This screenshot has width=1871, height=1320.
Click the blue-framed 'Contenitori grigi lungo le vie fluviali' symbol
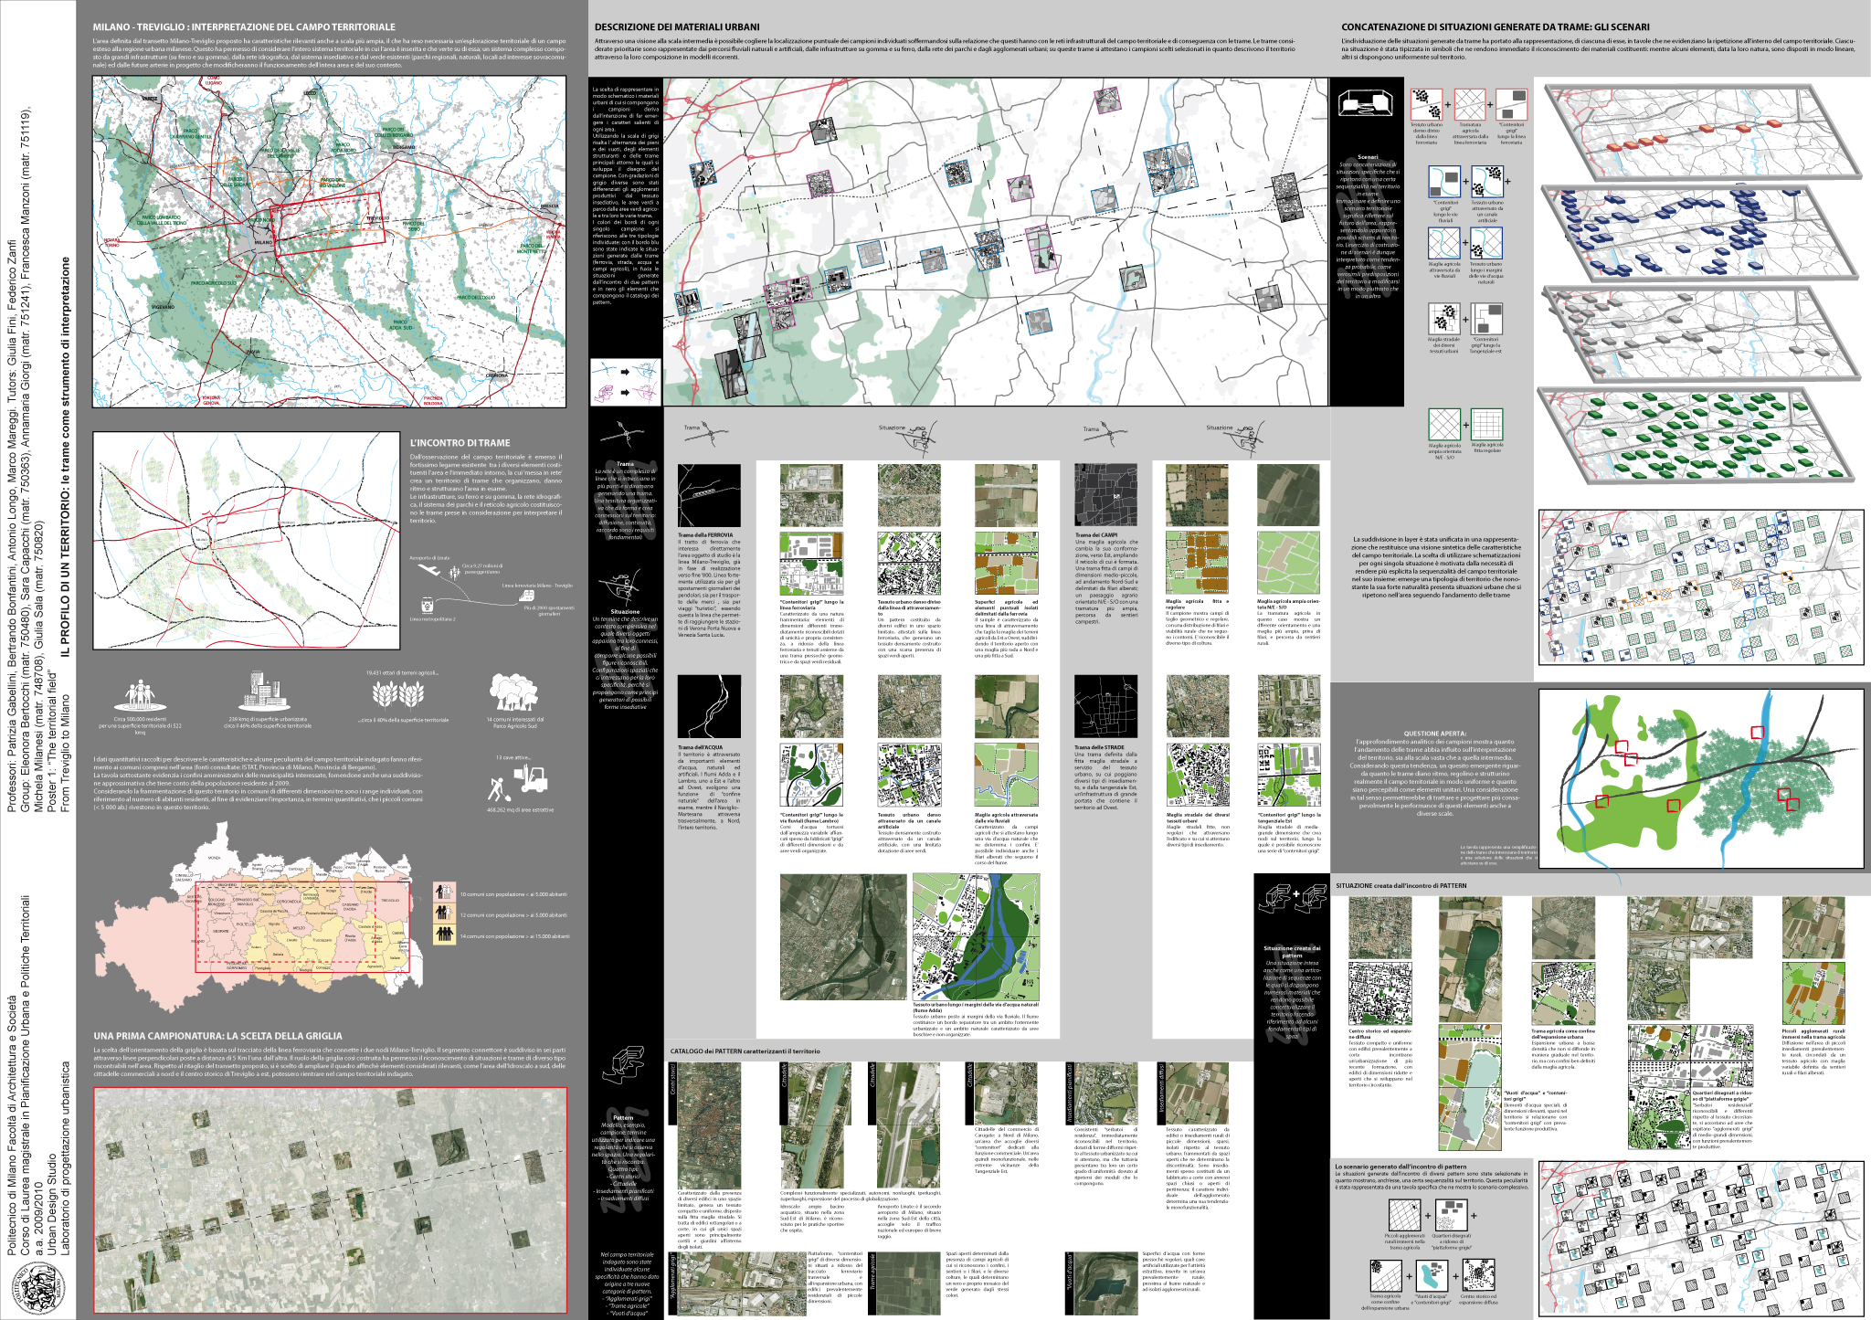(x=1444, y=182)
